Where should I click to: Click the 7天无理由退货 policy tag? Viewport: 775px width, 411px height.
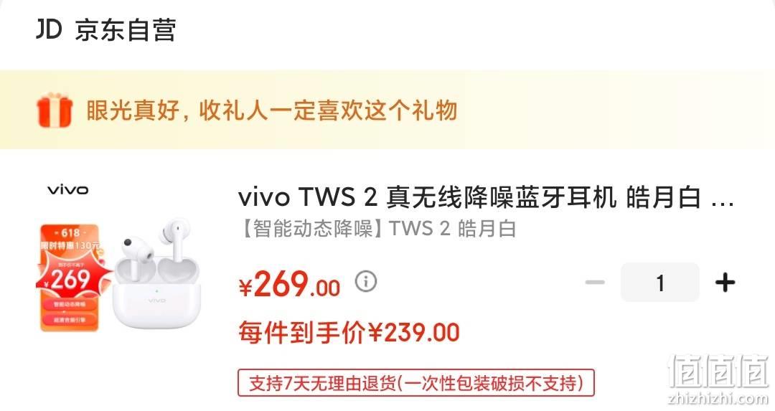coord(415,383)
